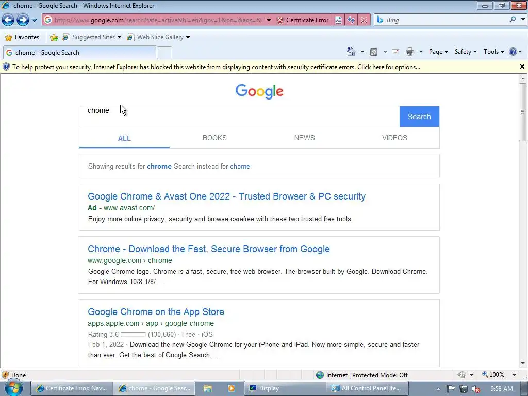Switch to the Display taskbar window
This screenshot has width=528, height=396.
pyautogui.click(x=285, y=388)
